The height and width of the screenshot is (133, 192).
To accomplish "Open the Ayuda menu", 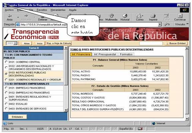I will [73, 10].
